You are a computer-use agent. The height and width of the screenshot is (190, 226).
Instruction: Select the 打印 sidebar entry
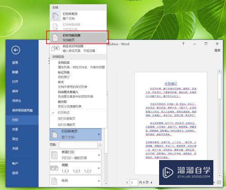tap(22, 120)
